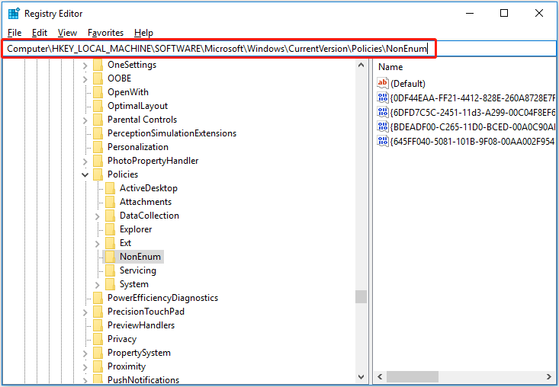Select the {645FF040-5081-101B value name
Image resolution: width=559 pixels, height=387 pixels.
click(x=473, y=142)
